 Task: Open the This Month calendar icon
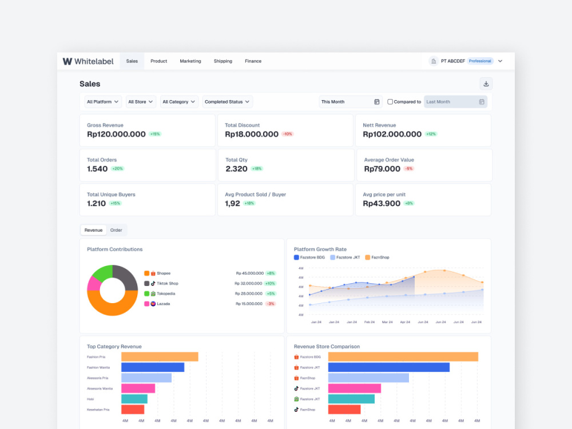[x=377, y=102]
